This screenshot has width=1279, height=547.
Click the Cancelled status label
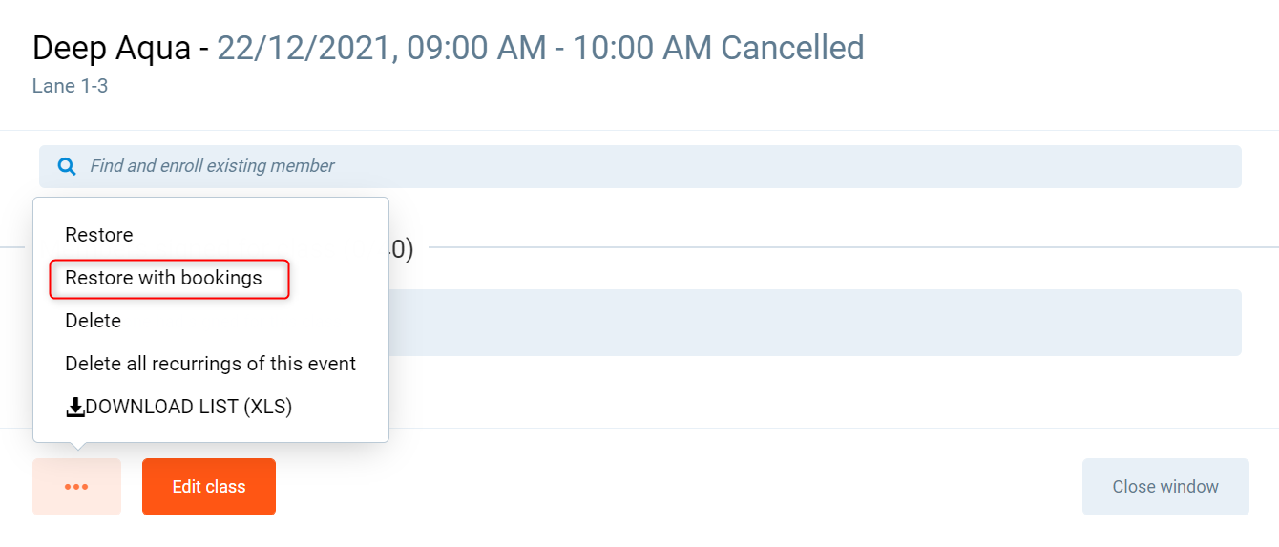[792, 48]
